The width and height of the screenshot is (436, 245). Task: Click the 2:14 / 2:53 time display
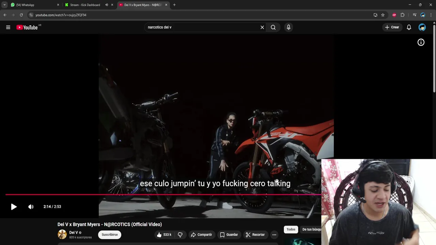(x=52, y=207)
